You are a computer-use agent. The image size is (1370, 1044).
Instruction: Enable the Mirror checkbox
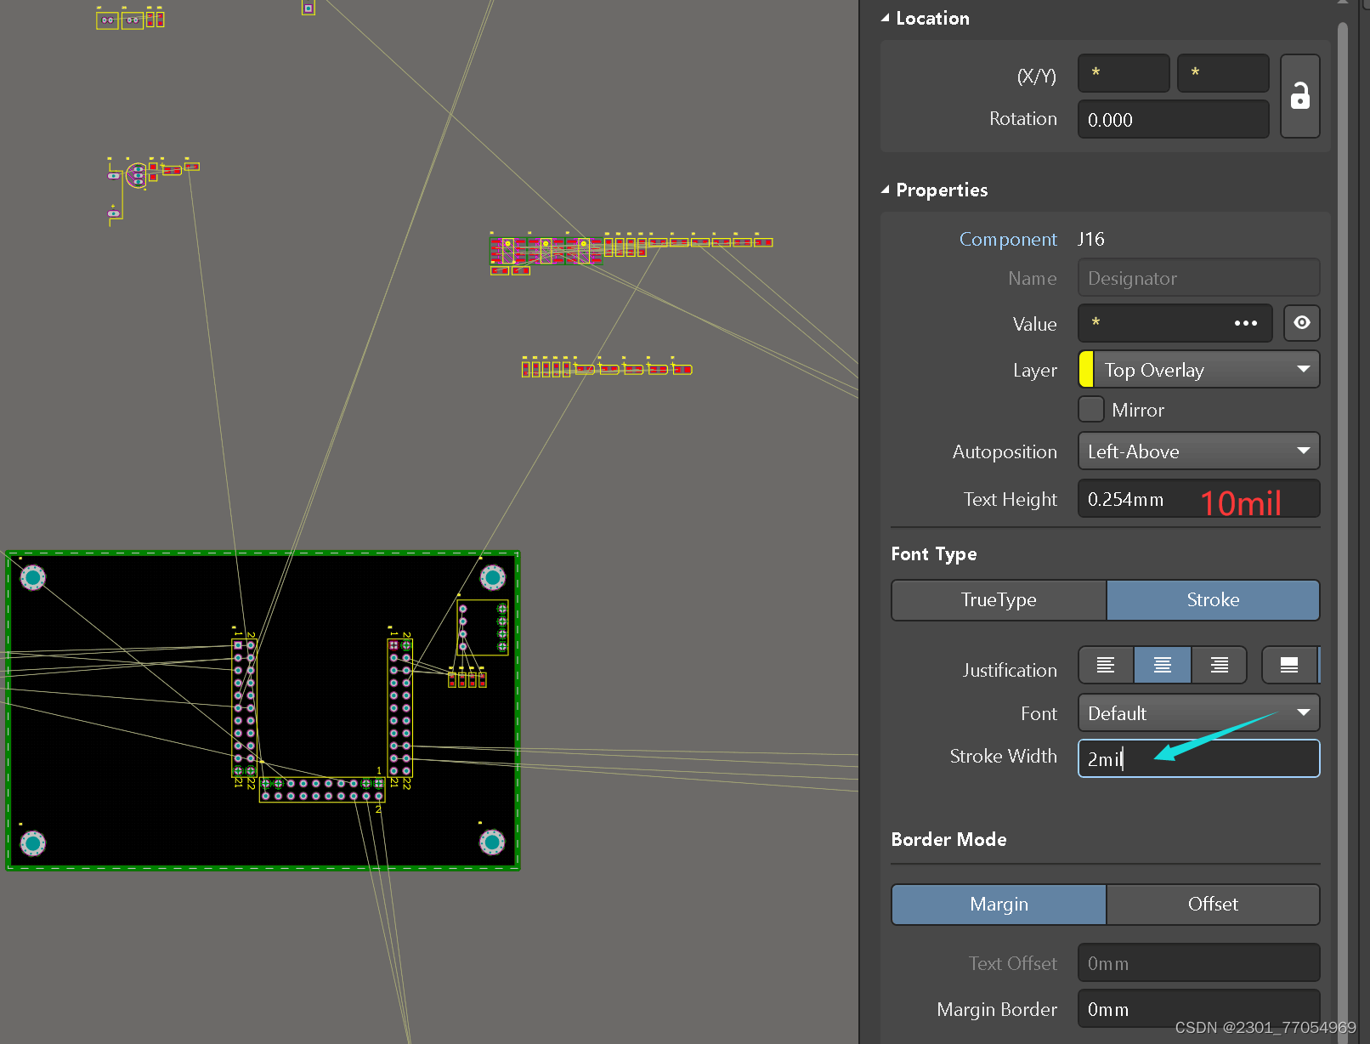1091,409
